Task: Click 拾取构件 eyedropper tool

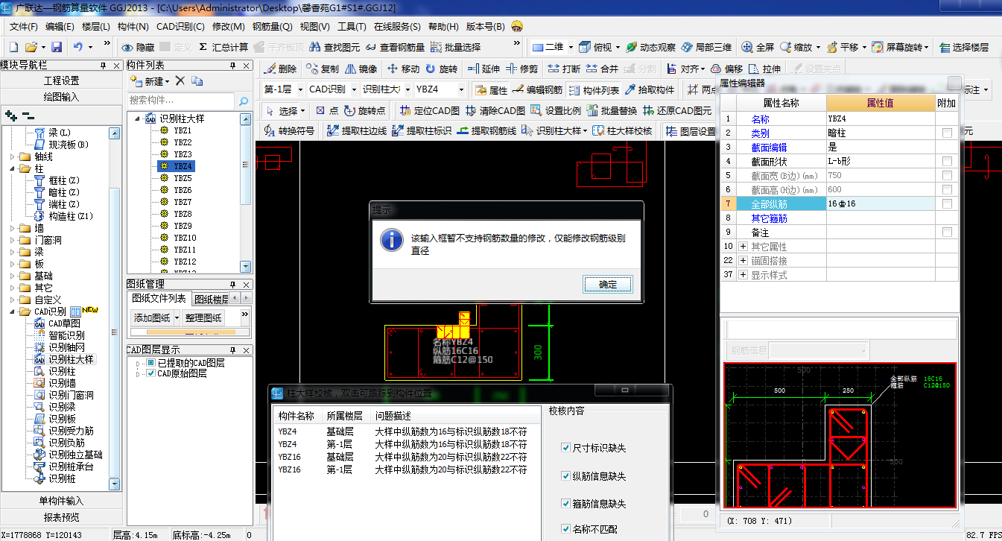Action: point(650,90)
